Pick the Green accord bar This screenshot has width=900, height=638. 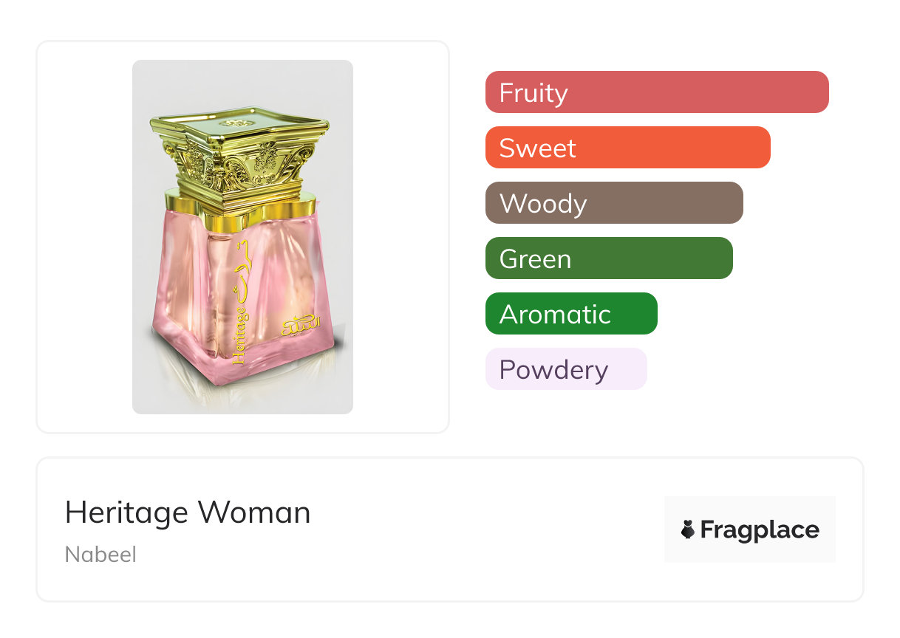tap(608, 258)
